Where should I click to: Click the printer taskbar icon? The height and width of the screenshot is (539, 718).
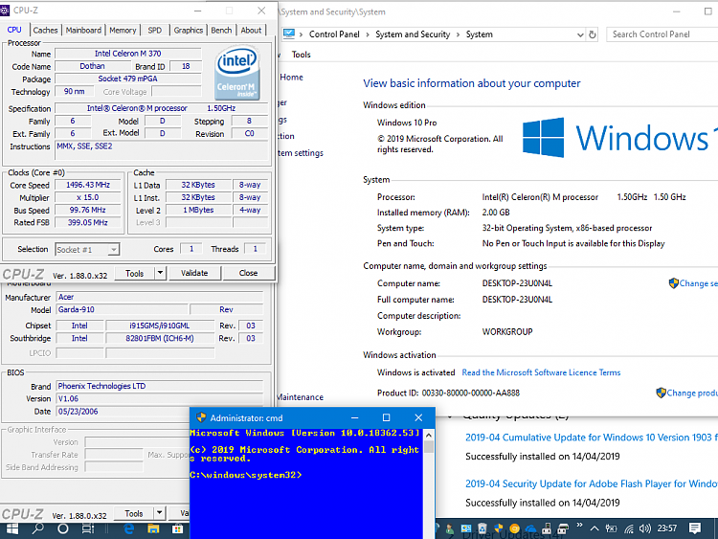563,528
